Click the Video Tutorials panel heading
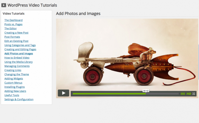 tap(14, 13)
